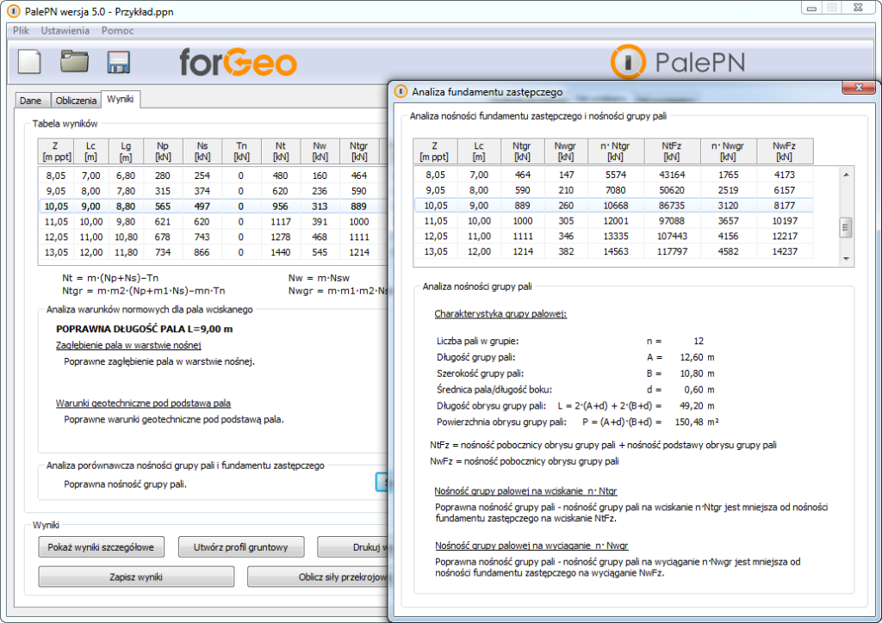Open the Plik menu

(22, 30)
